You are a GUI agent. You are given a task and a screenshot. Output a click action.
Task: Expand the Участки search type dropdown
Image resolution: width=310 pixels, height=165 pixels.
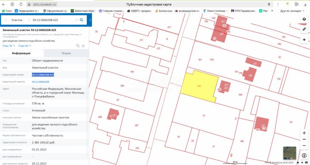(x=20, y=20)
